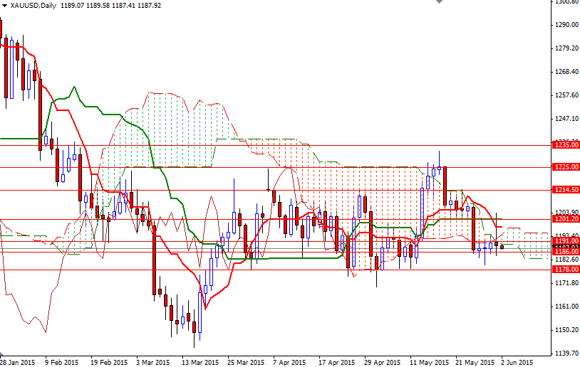This screenshot has height=367, width=580.
Task: Select the 1178.00 red price label
Action: [566, 270]
